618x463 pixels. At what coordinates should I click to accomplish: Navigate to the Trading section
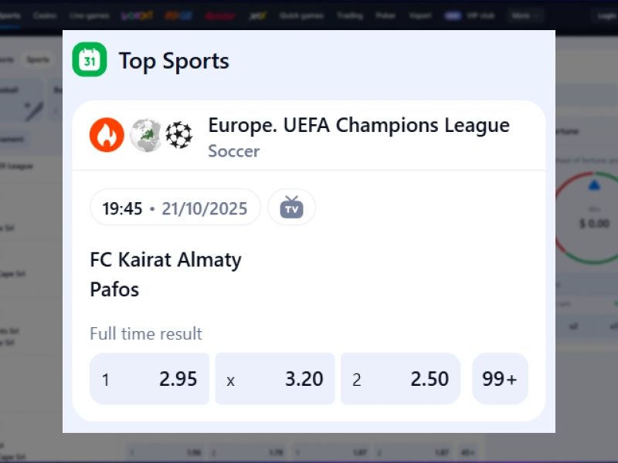point(351,14)
